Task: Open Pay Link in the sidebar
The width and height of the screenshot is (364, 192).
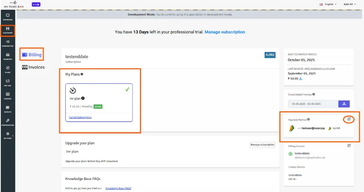Action: pos(8,83)
